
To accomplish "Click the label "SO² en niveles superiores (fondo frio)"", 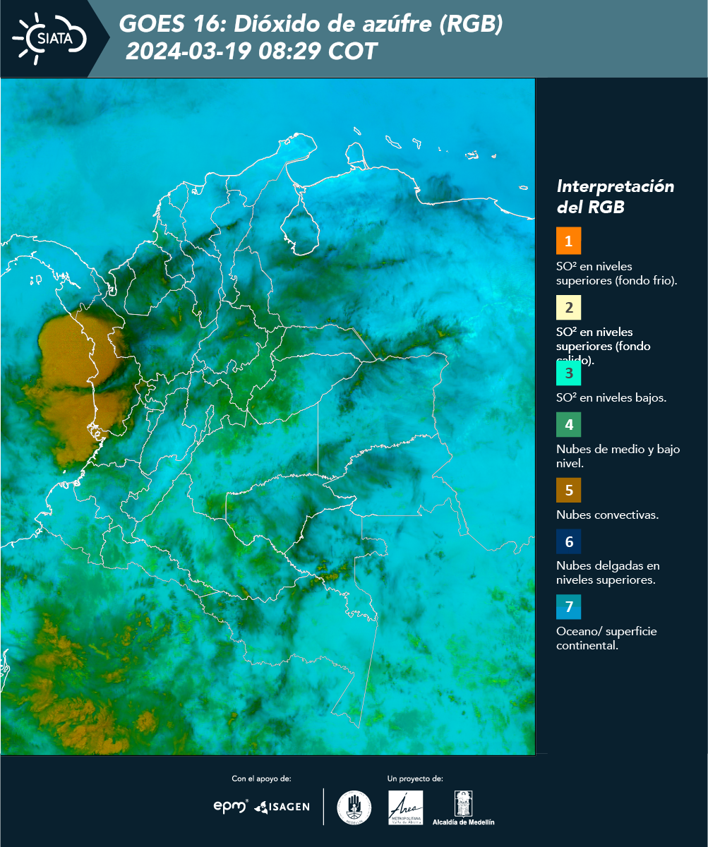I will click(617, 273).
